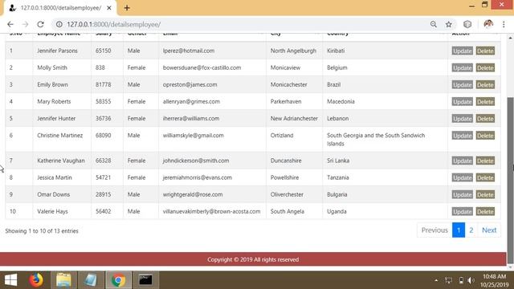Open the zoom magnifier icon in address bar

click(x=434, y=24)
